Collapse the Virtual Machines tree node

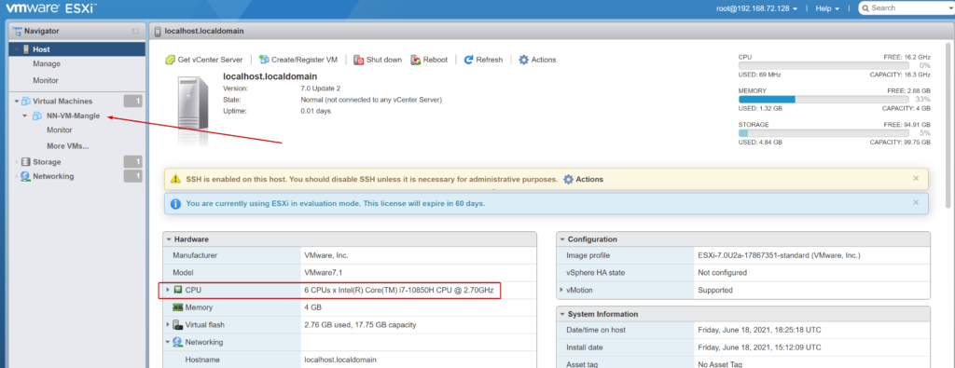click(17, 101)
